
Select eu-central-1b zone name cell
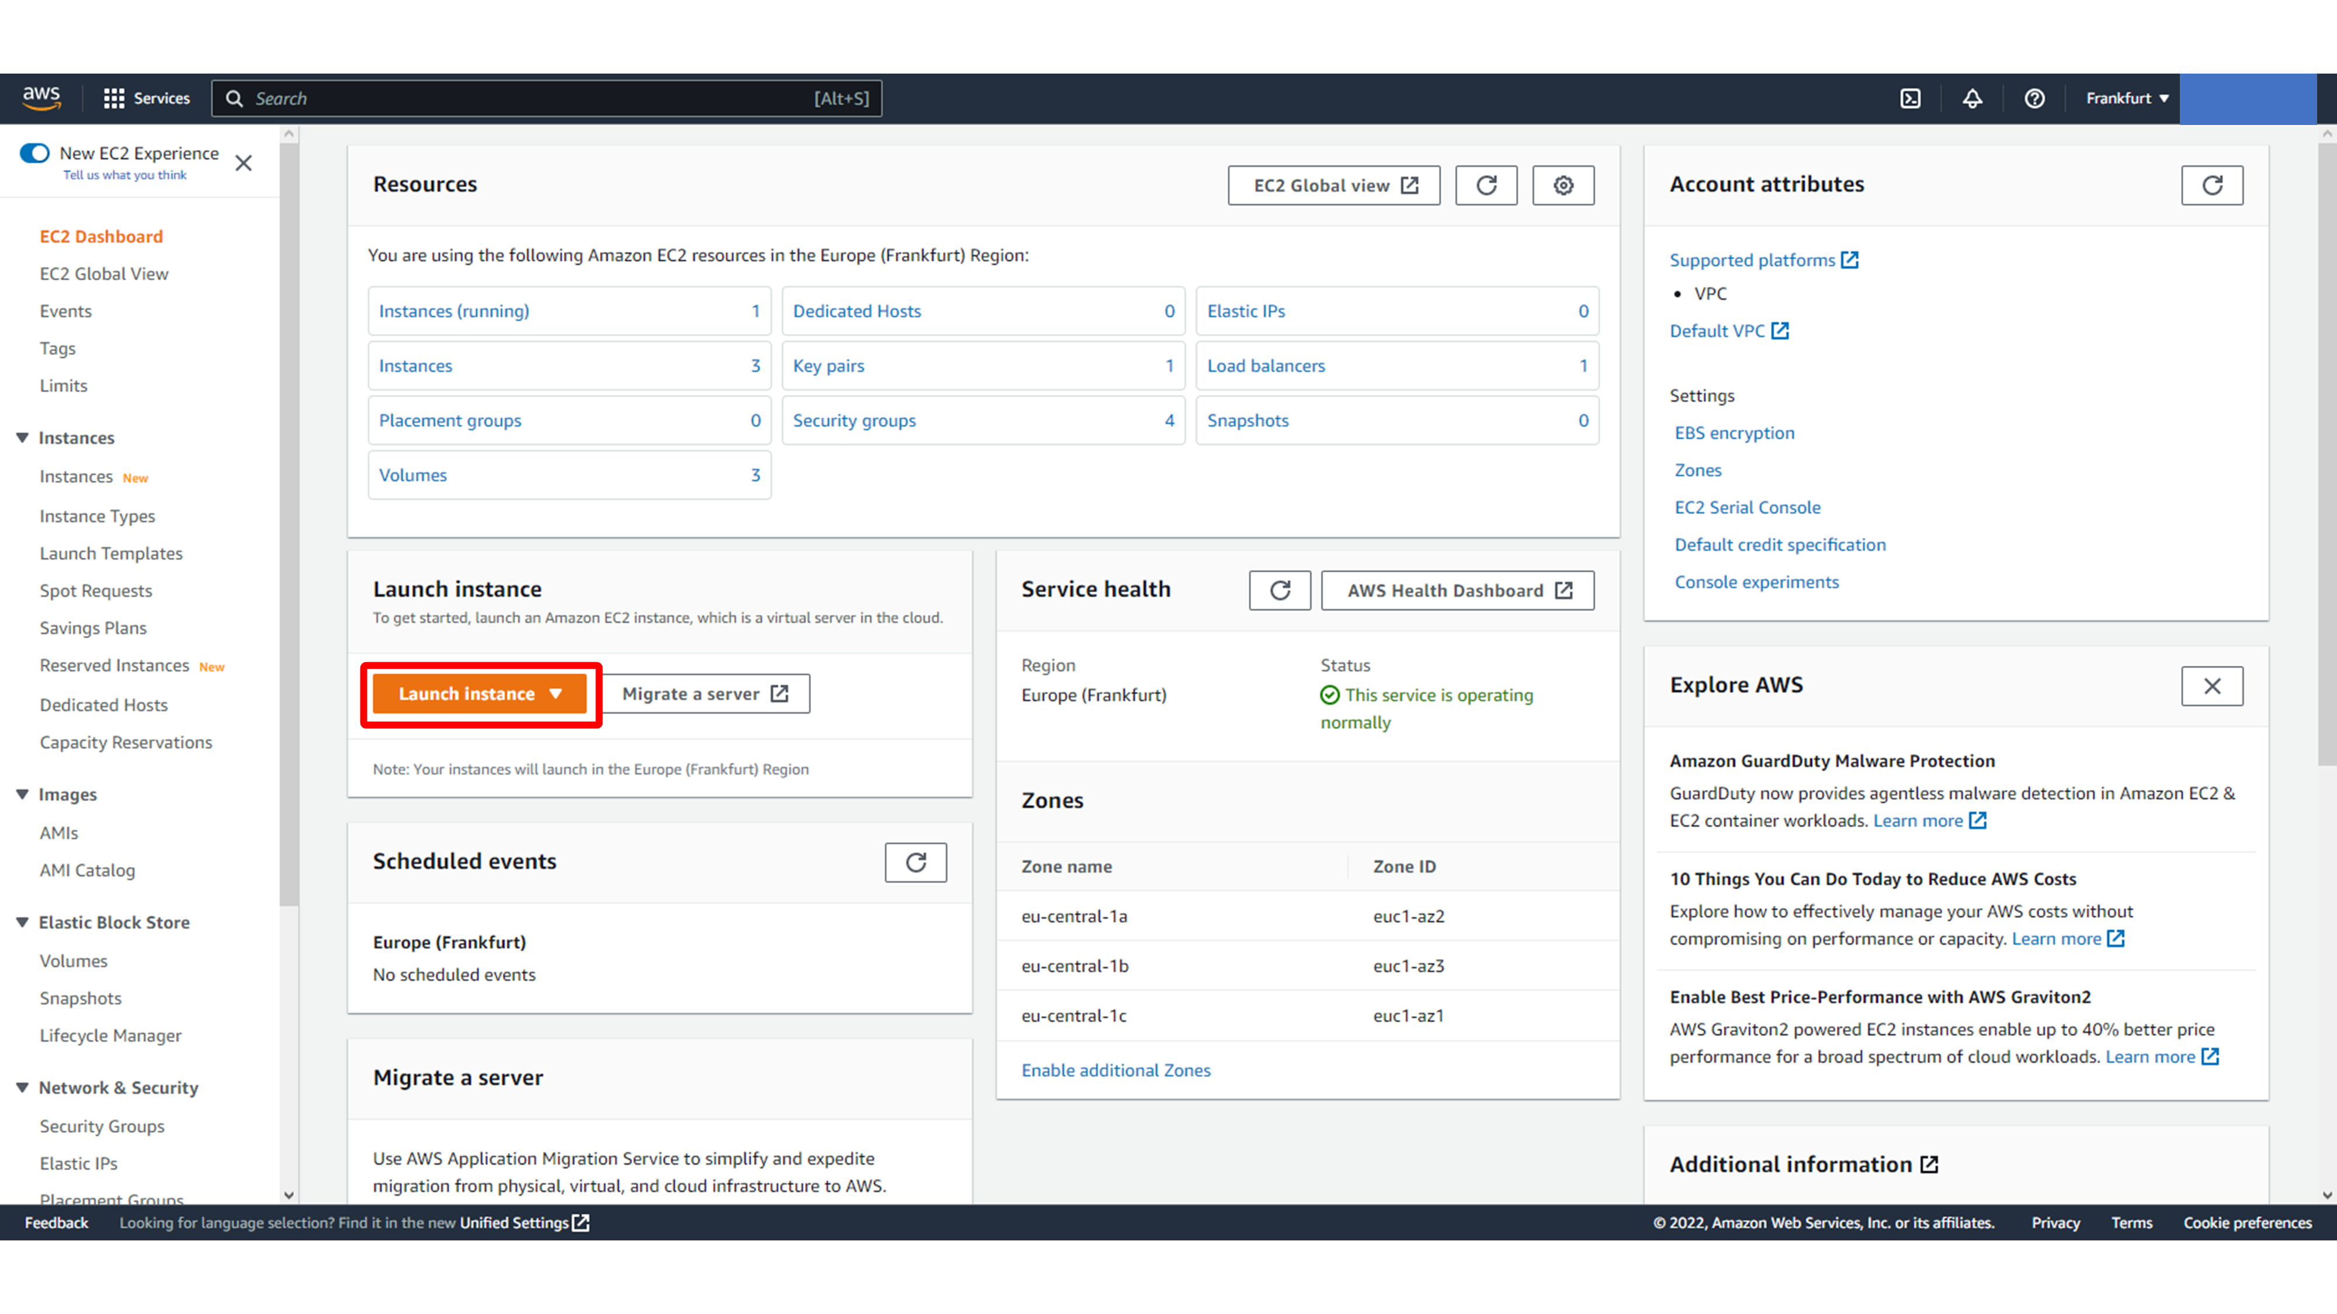point(1075,967)
